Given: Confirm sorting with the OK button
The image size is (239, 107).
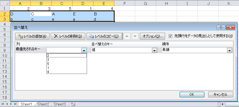Looking at the screenshot, I should 192,95.
